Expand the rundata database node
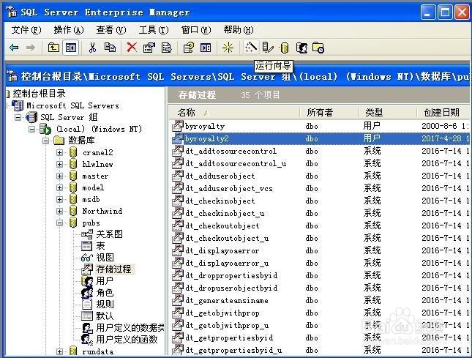This screenshot has height=358, width=472. 59,351
